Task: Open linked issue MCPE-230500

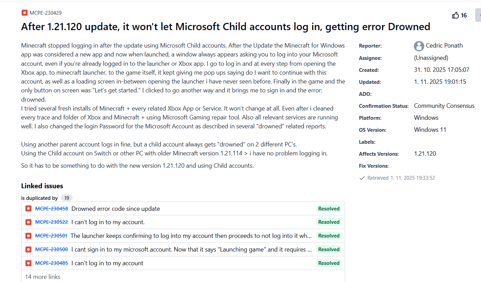Action: pyautogui.click(x=51, y=249)
